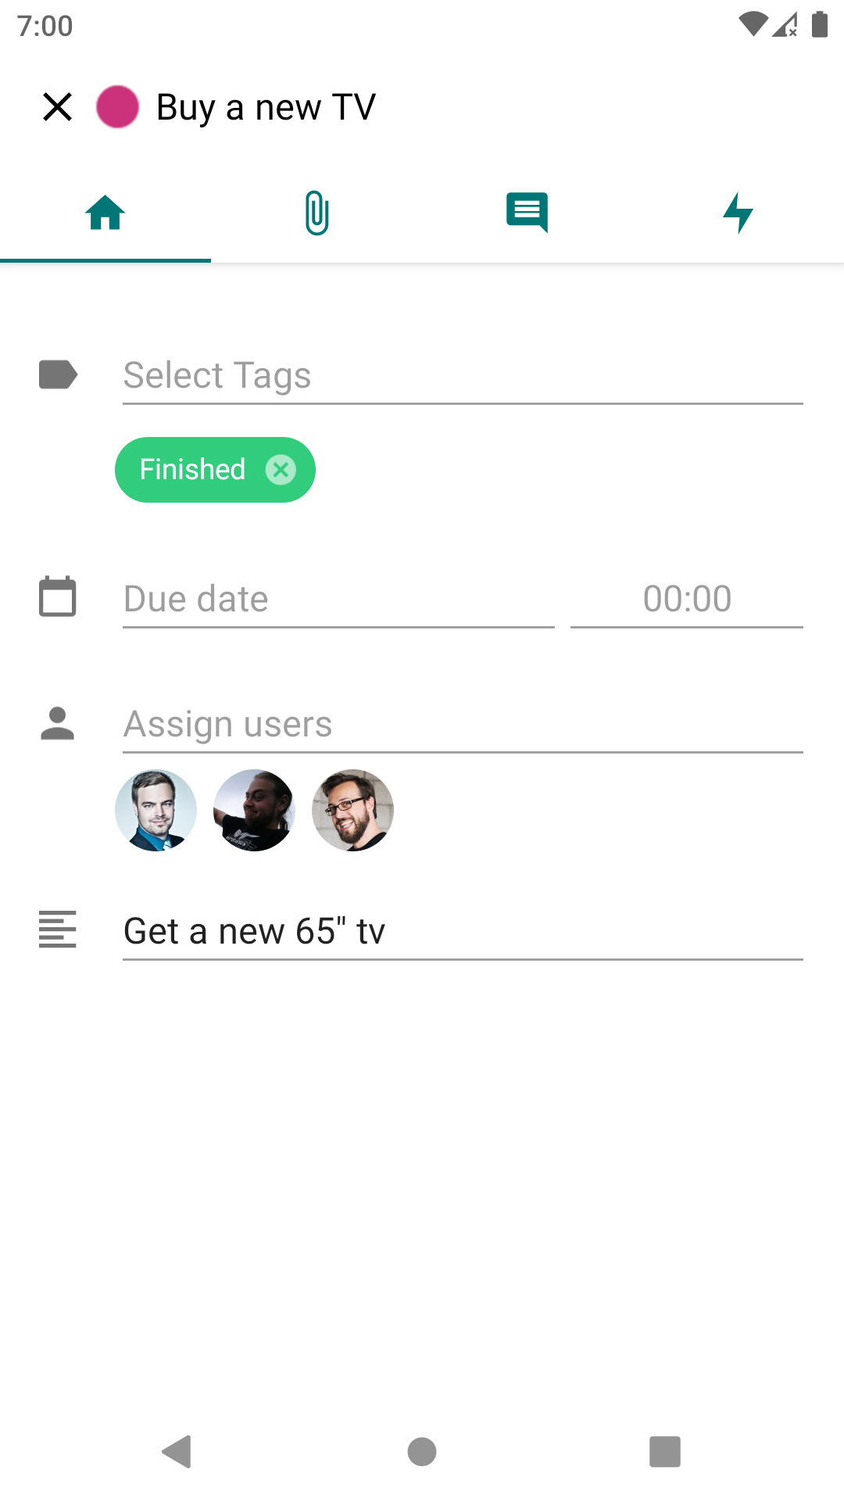
Task: Tap the calendar icon
Action: point(58,596)
